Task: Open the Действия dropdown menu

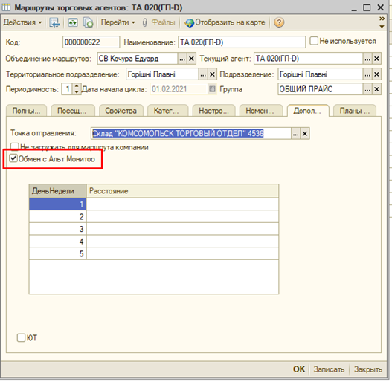Action: (22, 22)
